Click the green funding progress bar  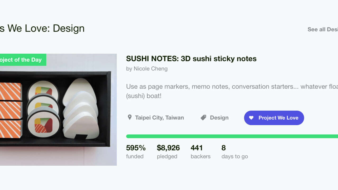[x=232, y=136]
